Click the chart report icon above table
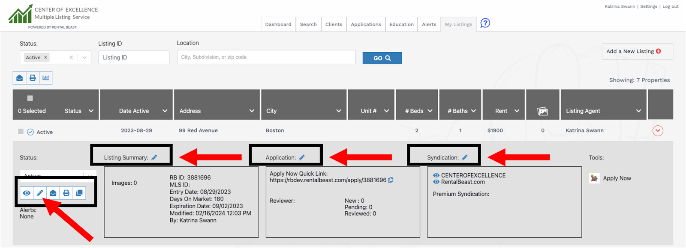 click(x=45, y=78)
